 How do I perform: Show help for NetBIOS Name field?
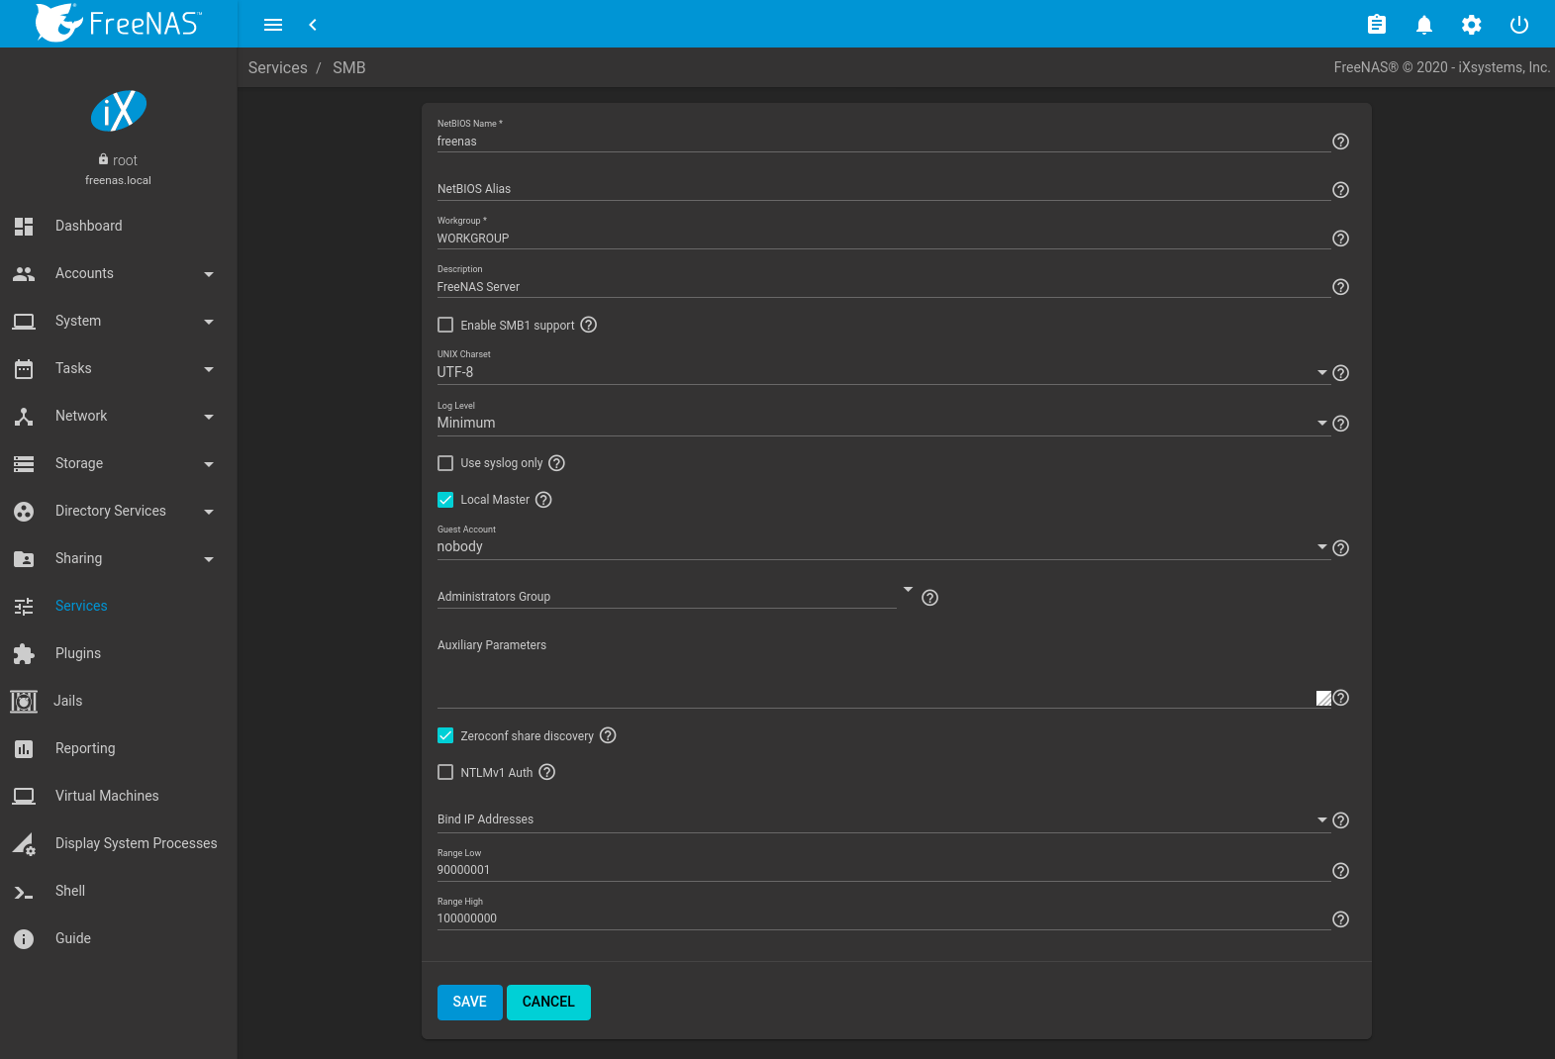1340,142
